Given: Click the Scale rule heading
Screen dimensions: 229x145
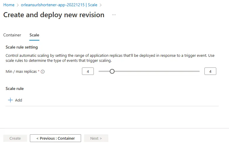Looking at the screenshot, I should [14, 89].
